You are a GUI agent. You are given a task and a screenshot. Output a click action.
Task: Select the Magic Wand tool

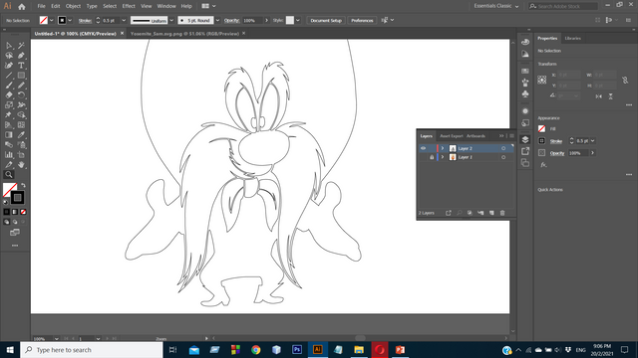point(21,46)
